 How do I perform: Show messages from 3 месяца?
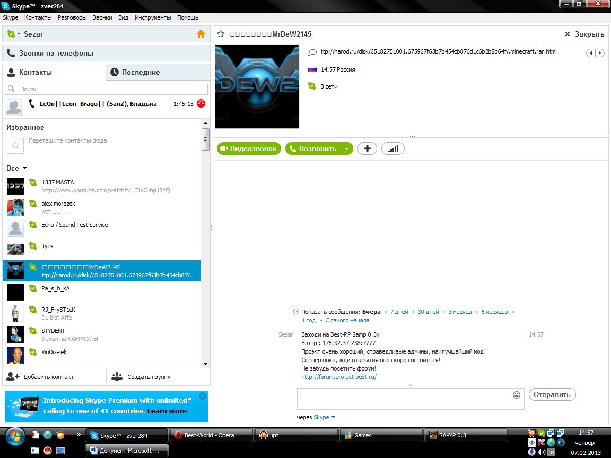point(460,312)
